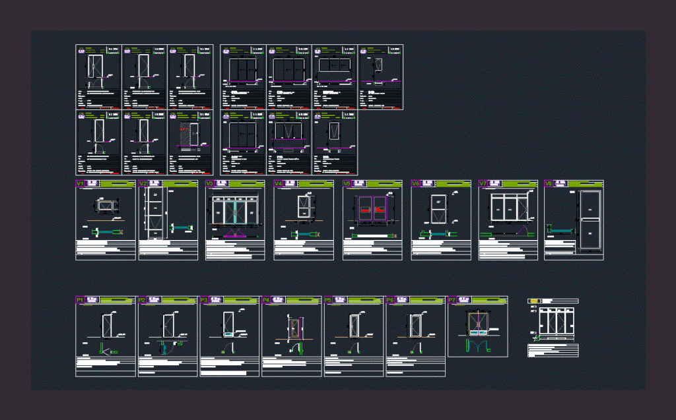Click the P5 sheet label

pos(328,299)
